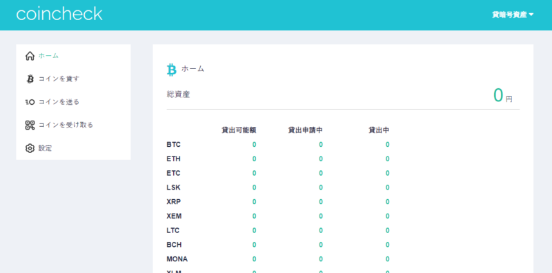This screenshot has width=552, height=273.
Task: Click LSK 貸出可能額 value
Action: click(x=254, y=188)
